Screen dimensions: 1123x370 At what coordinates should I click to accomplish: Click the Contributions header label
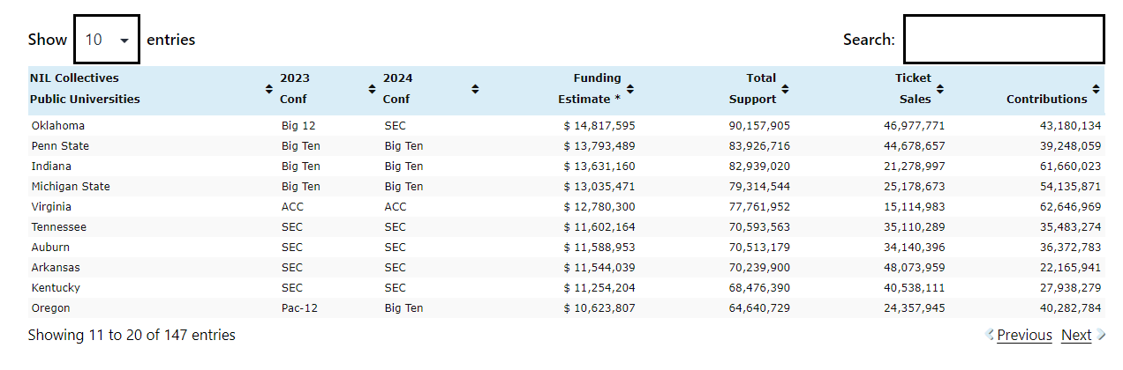(x=1046, y=99)
